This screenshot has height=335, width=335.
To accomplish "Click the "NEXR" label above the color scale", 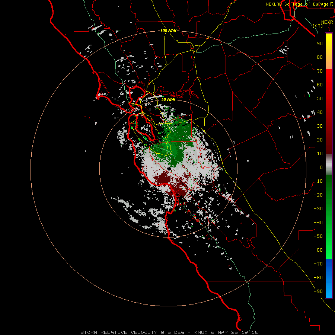I will pos(327,22).
